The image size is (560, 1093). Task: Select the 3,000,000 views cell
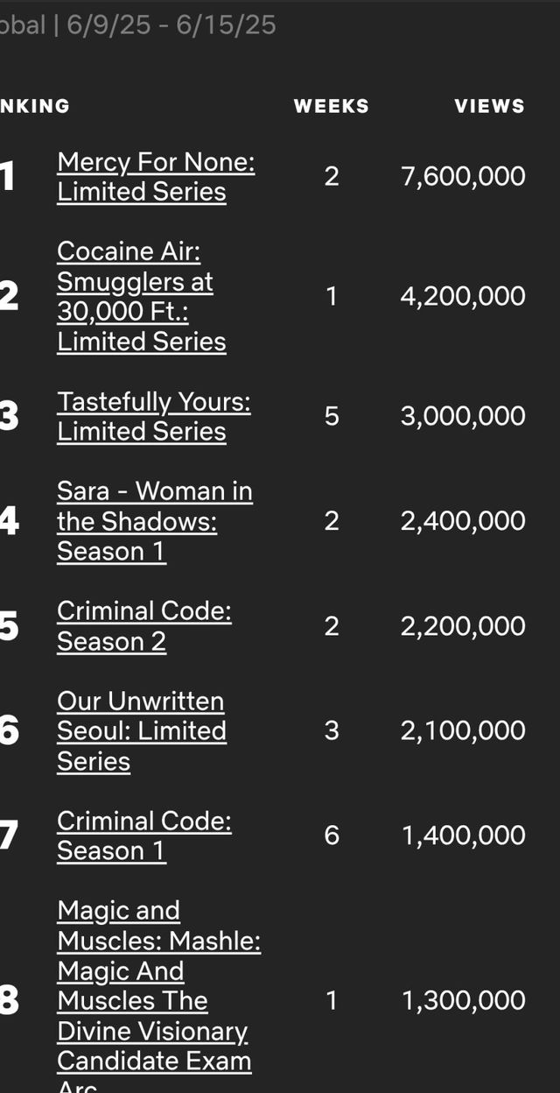(463, 416)
